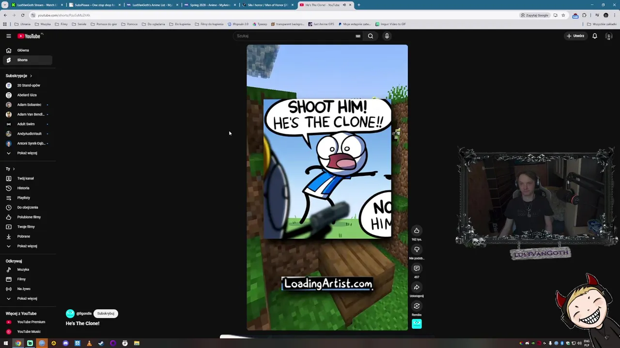The width and height of the screenshot is (620, 348).
Task: Open comments on the short
Action: tap(417, 268)
